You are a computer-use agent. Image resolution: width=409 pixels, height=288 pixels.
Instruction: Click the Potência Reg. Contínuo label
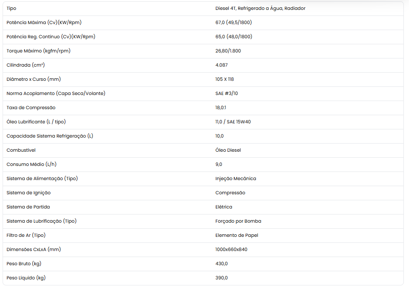(51, 37)
